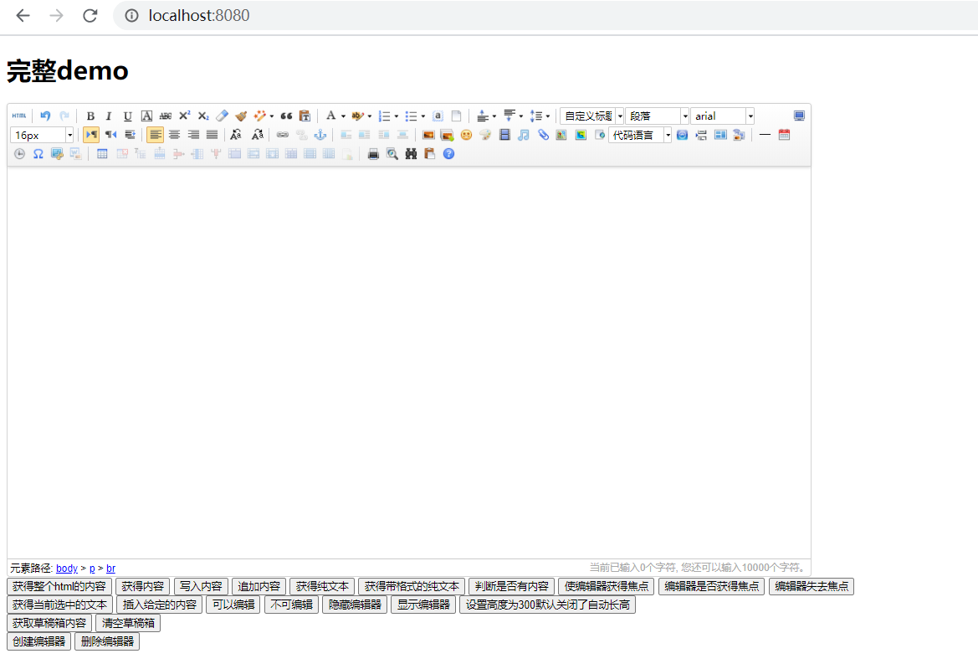Switch to HTML source view

click(19, 116)
